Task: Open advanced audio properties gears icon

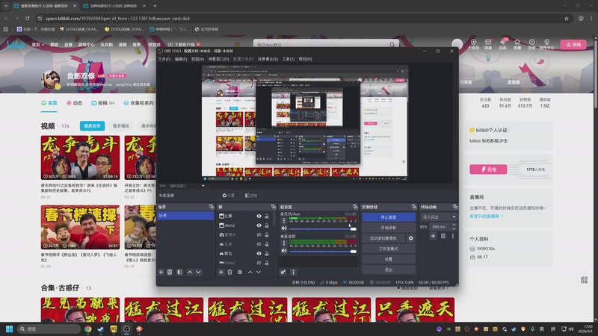Action: click(283, 272)
